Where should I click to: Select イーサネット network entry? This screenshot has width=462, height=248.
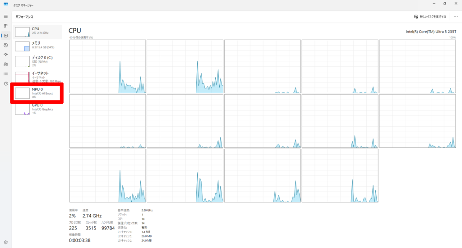click(x=38, y=76)
